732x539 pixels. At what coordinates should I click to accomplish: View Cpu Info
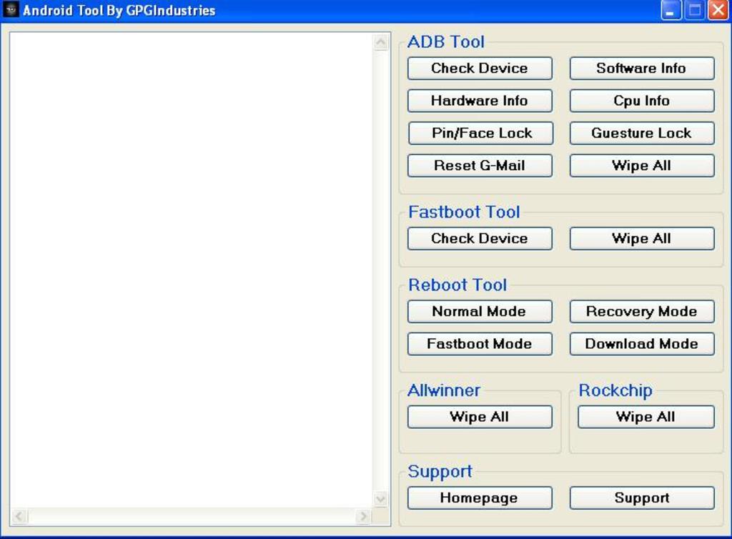coord(642,101)
